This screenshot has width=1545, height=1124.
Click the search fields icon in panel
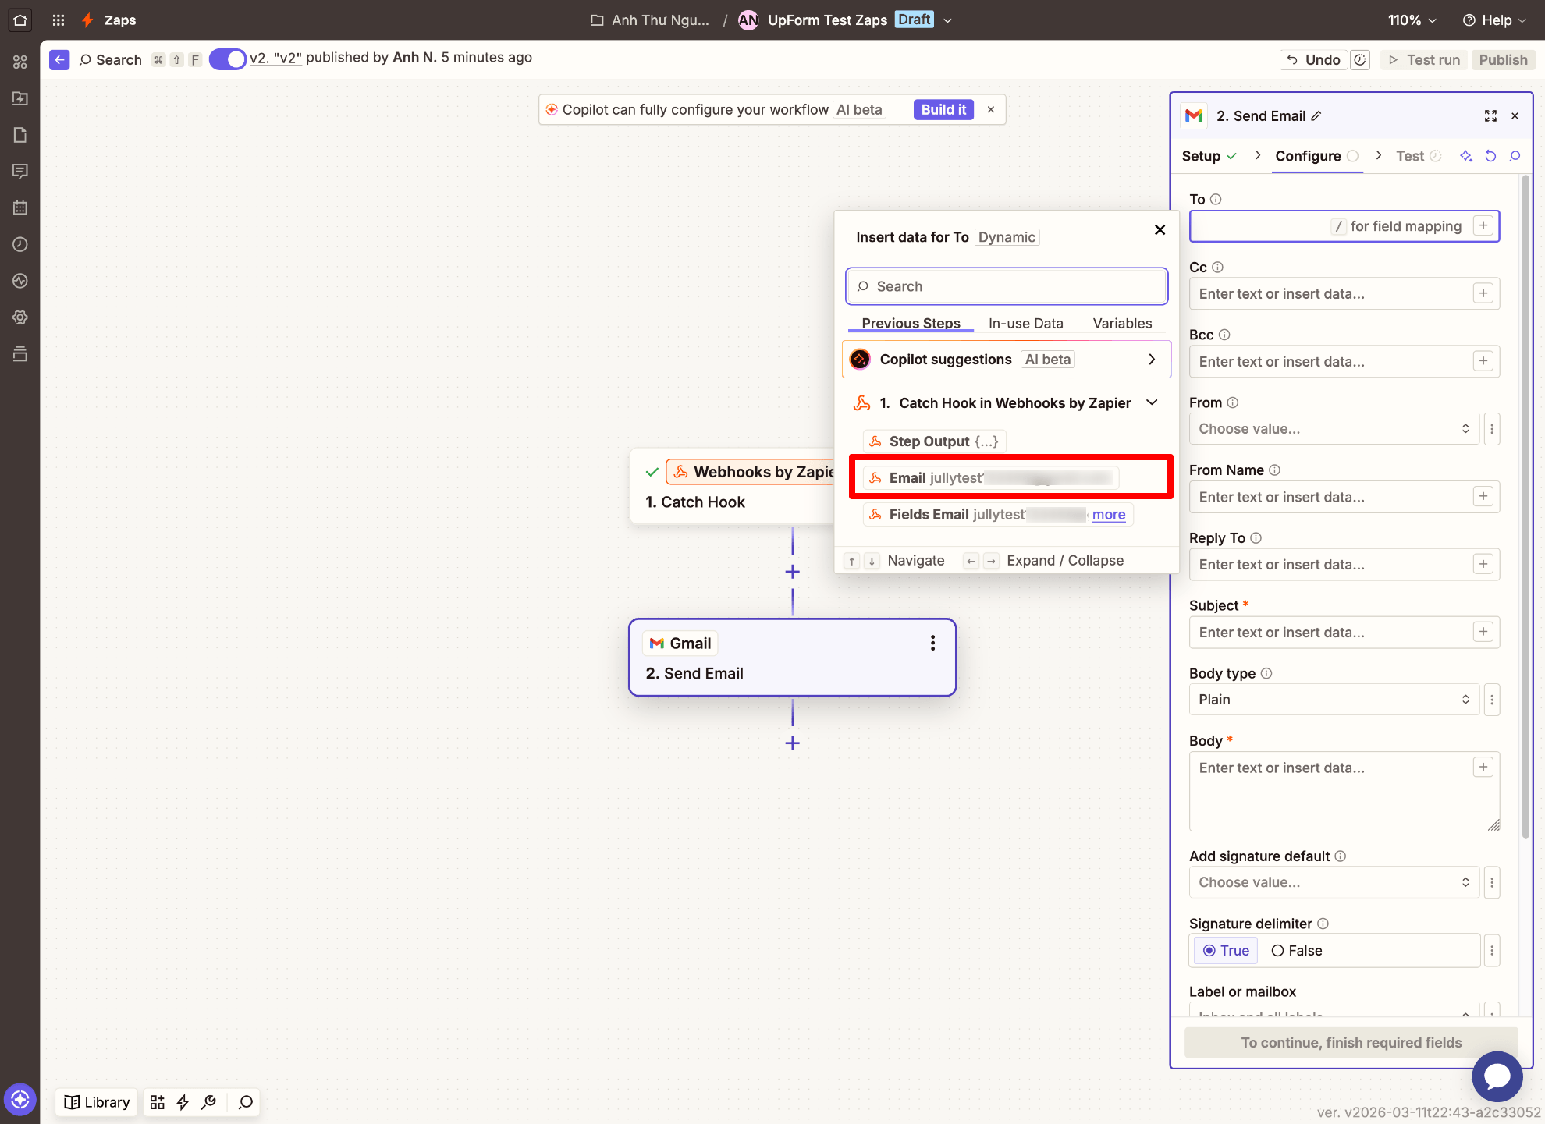[1515, 156]
